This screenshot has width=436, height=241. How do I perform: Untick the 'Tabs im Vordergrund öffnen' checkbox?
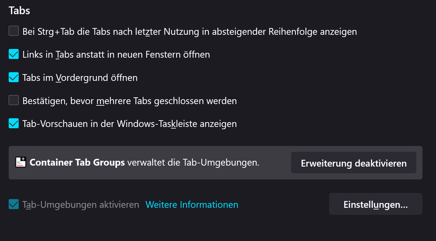(x=14, y=78)
